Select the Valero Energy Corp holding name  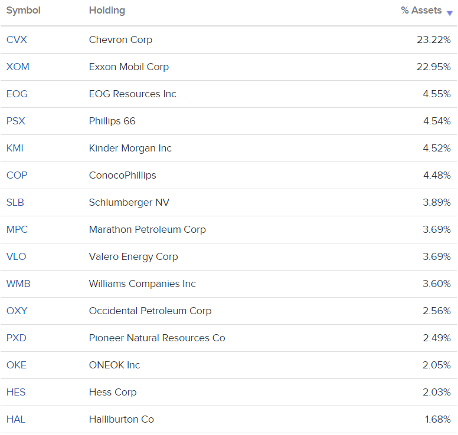[x=133, y=257]
